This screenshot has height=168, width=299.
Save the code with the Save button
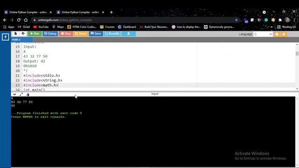pyautogui.click(x=96, y=34)
